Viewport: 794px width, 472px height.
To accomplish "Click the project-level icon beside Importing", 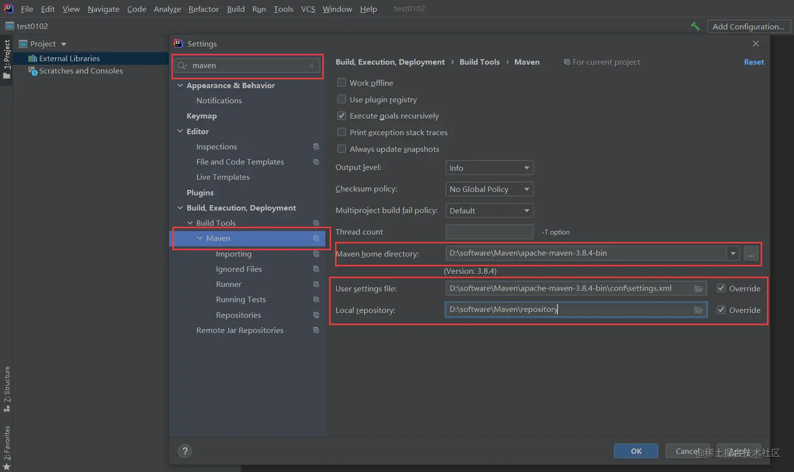I will [316, 254].
